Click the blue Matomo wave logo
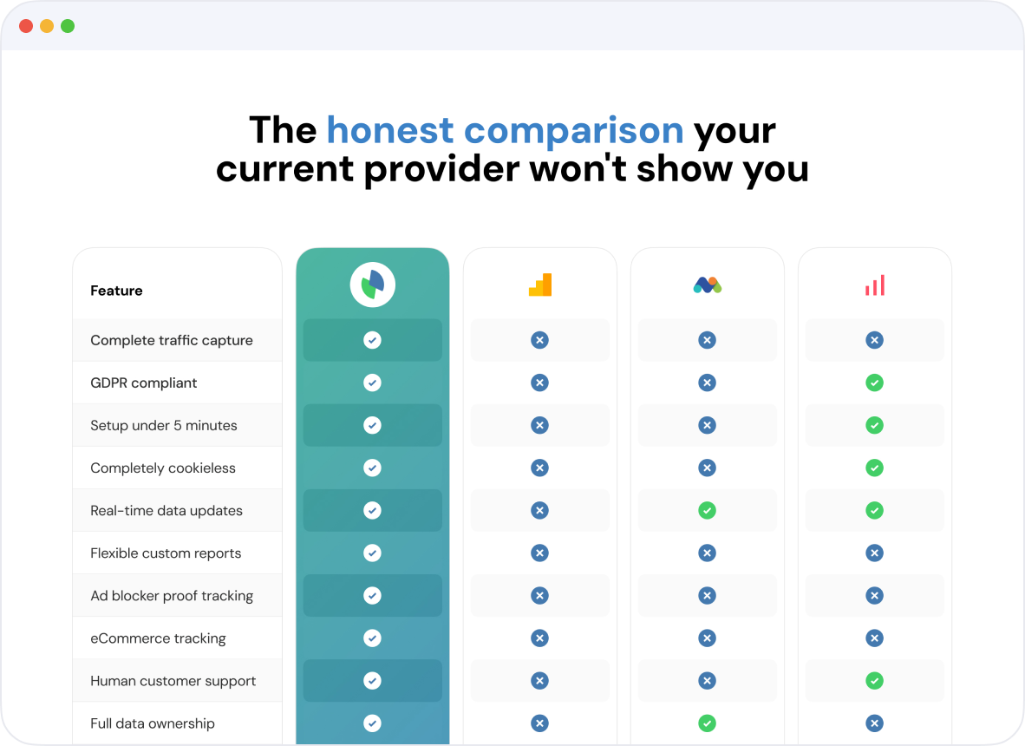 click(x=708, y=285)
